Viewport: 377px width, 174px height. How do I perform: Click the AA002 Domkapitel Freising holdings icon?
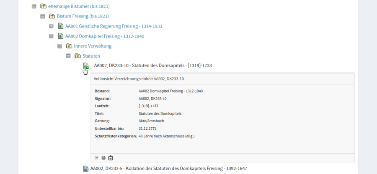click(x=60, y=36)
